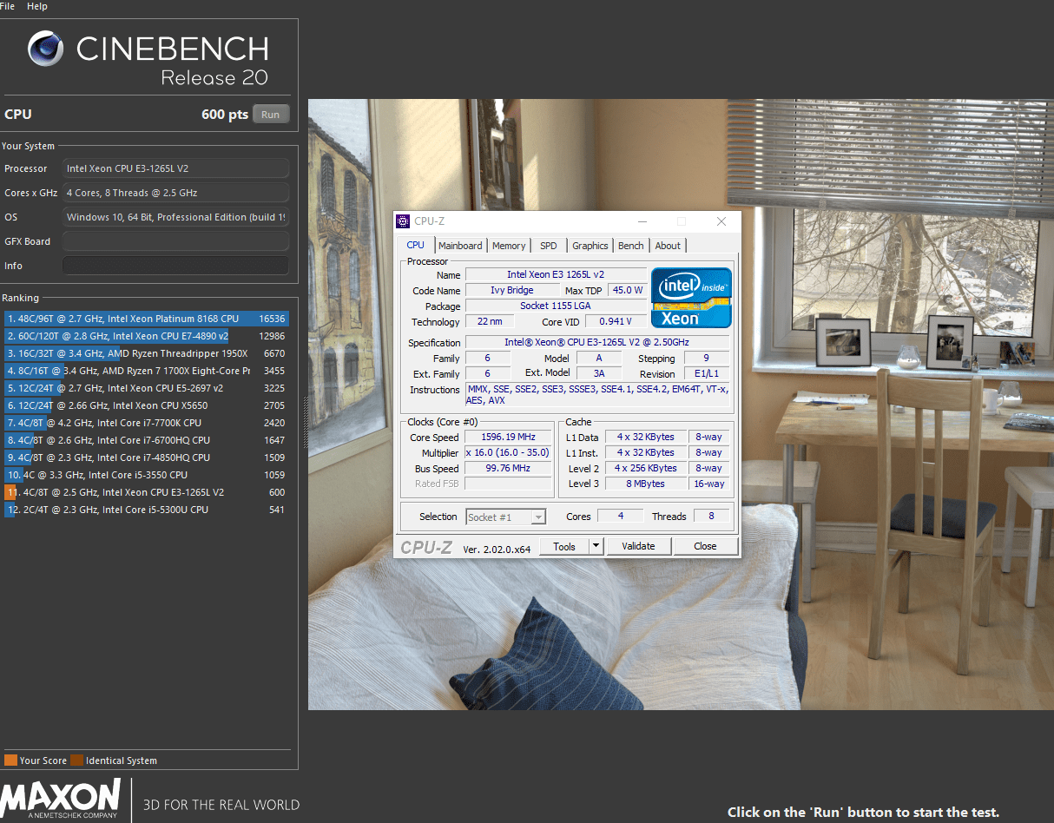Click the Max TDP value 45.0 W

pyautogui.click(x=627, y=290)
